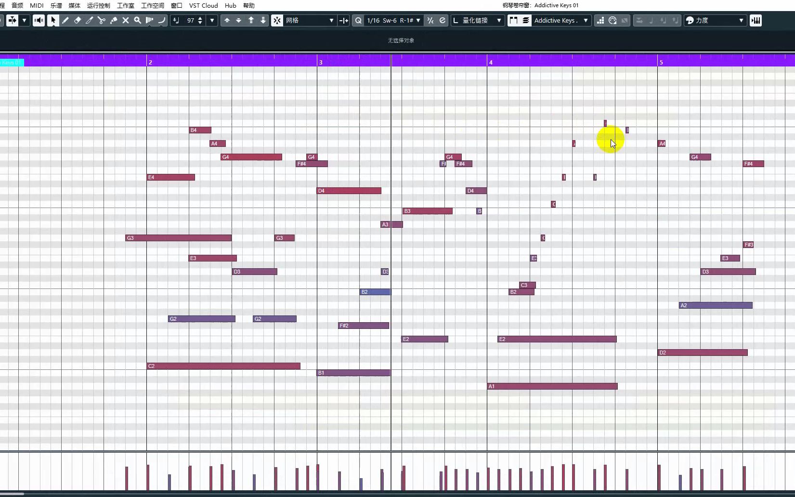Select the F#2 note in bar 3
Screen dimensions: 795x497
pos(364,326)
